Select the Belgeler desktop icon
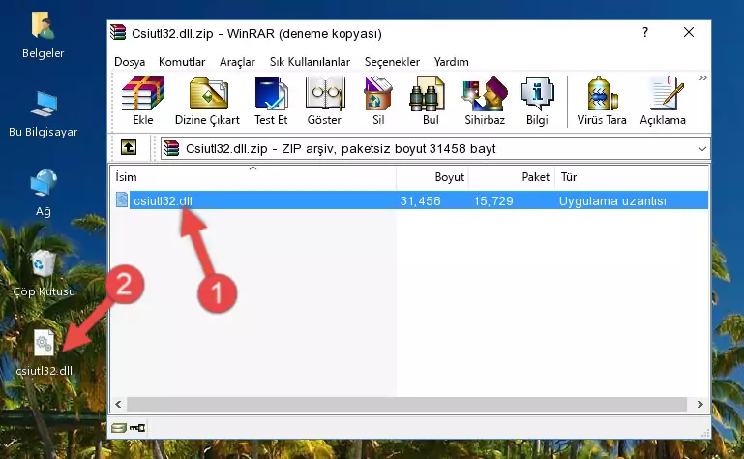 click(x=43, y=36)
